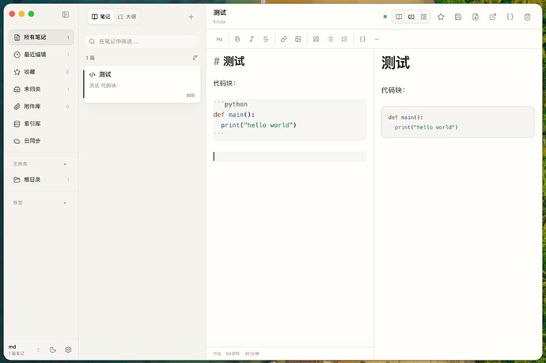546x363 pixels.
Task: Click print("hello world") line in editor
Action: [x=259, y=125]
